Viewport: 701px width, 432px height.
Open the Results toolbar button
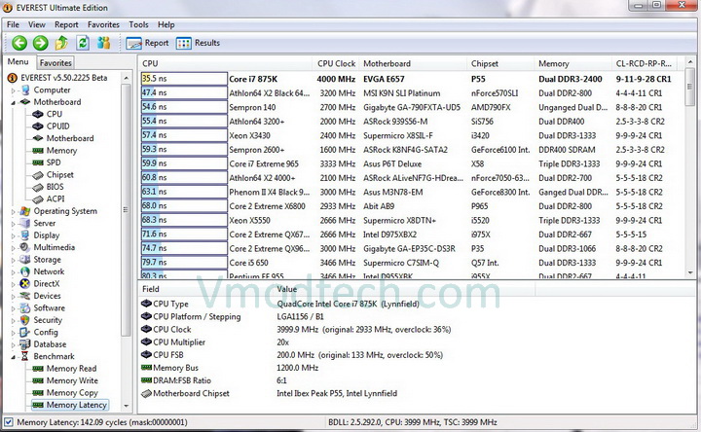[198, 43]
